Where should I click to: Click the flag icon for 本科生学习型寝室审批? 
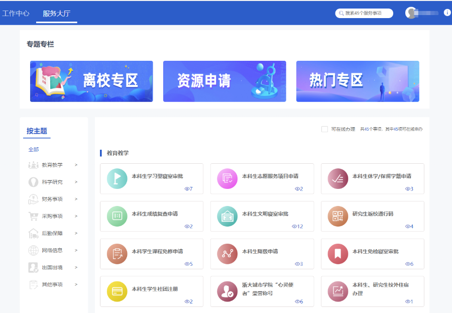(117, 178)
